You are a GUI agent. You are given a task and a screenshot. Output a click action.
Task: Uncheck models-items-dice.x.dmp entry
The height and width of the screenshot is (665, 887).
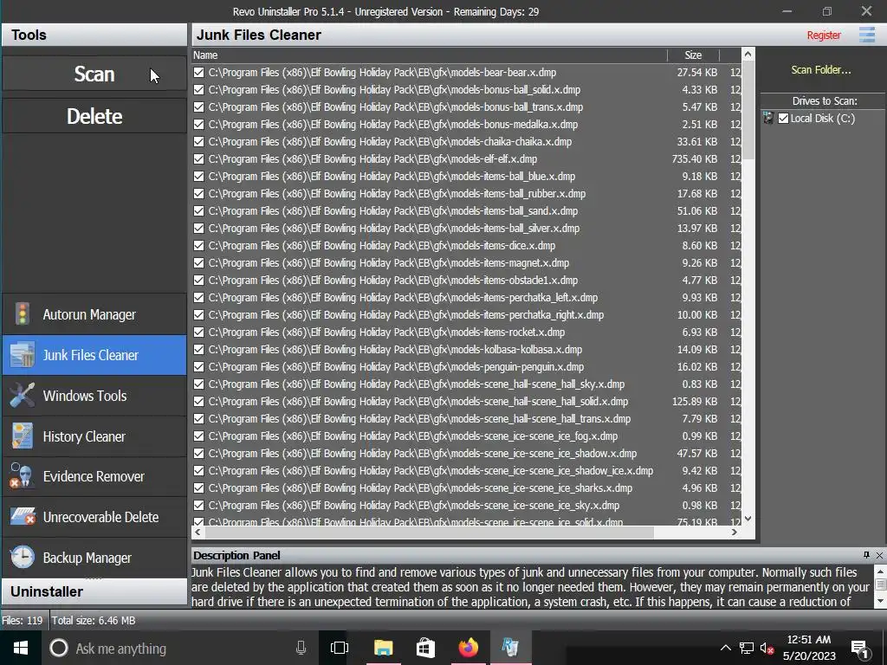198,245
